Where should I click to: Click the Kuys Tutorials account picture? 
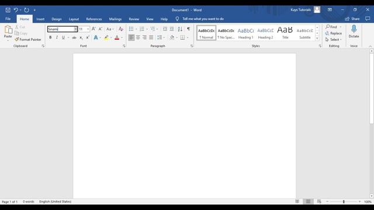point(317,10)
